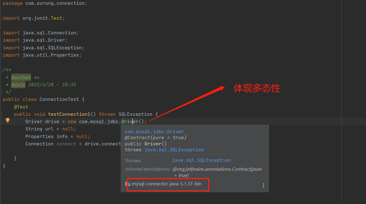
Task: Collapse the Javadoc comment fold marker
Action: click(1, 70)
